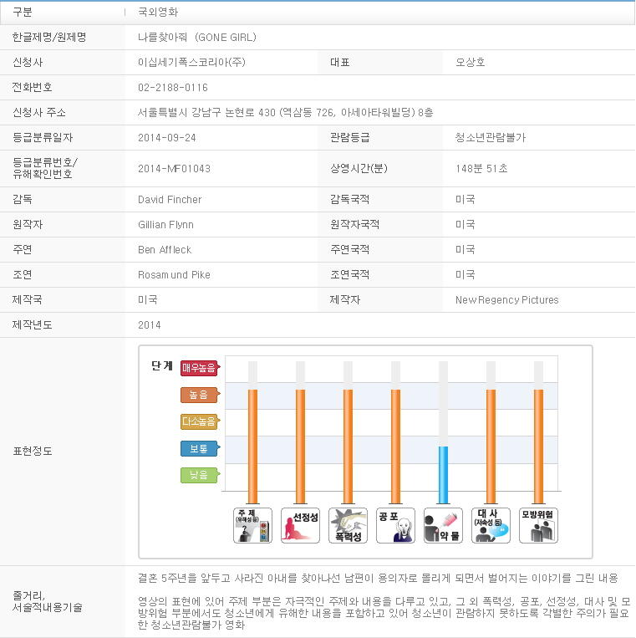Image resolution: width=636 pixels, height=638 pixels.
Task: Click the representative name 오상호
Action: (x=470, y=62)
